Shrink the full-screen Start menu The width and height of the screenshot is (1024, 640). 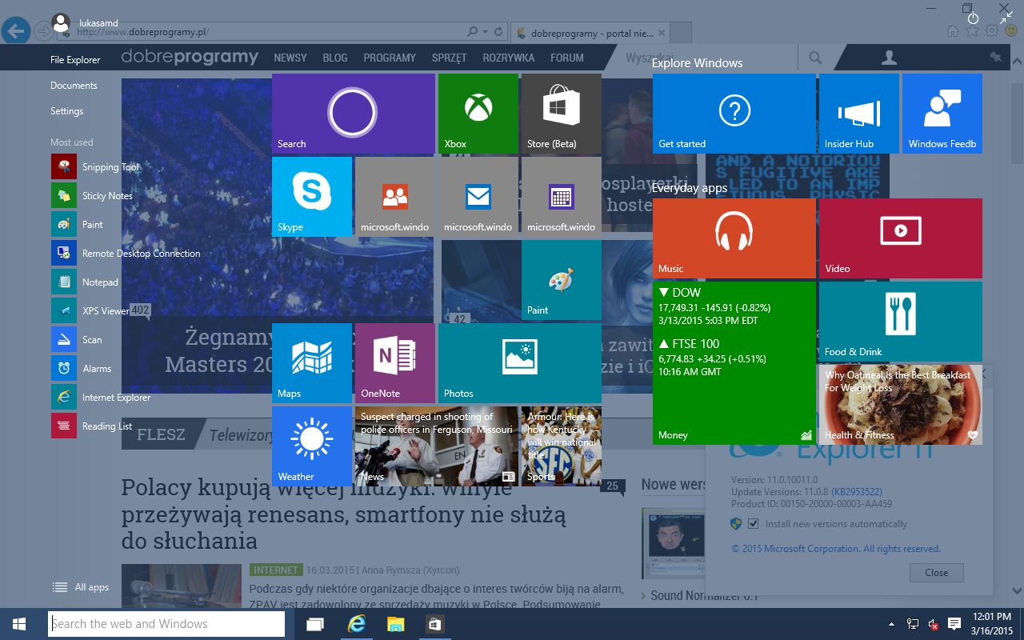(1006, 18)
